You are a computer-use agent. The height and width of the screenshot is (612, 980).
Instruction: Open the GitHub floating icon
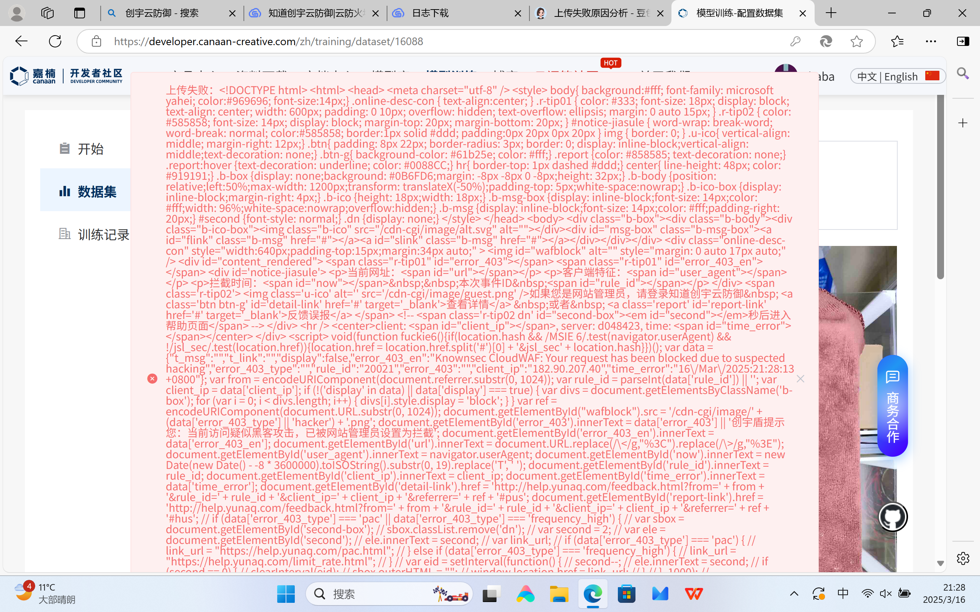point(893,517)
